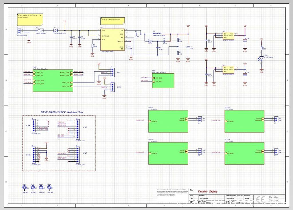Click the STM32f469i-DISCO Arduino Uno heading
Image resolution: width=293 pixels, height=210 pixels.
(62, 112)
